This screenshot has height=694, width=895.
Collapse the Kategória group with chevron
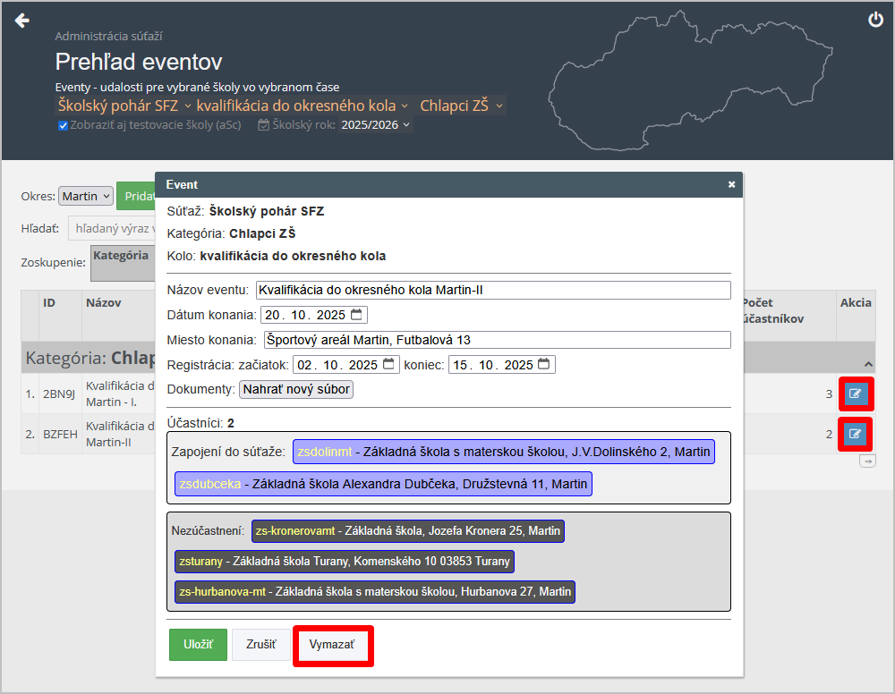coord(866,364)
